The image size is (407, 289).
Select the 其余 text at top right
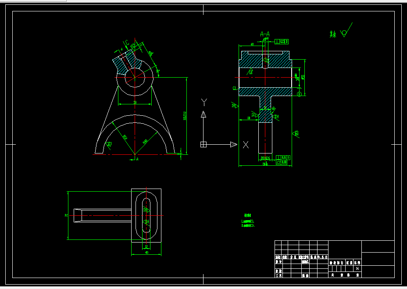(x=333, y=34)
